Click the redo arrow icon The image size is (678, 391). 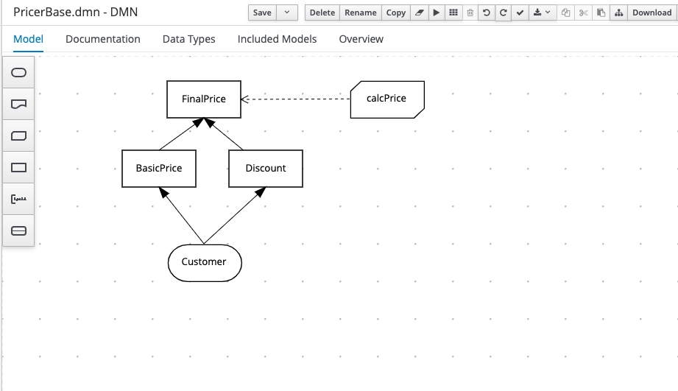click(504, 13)
